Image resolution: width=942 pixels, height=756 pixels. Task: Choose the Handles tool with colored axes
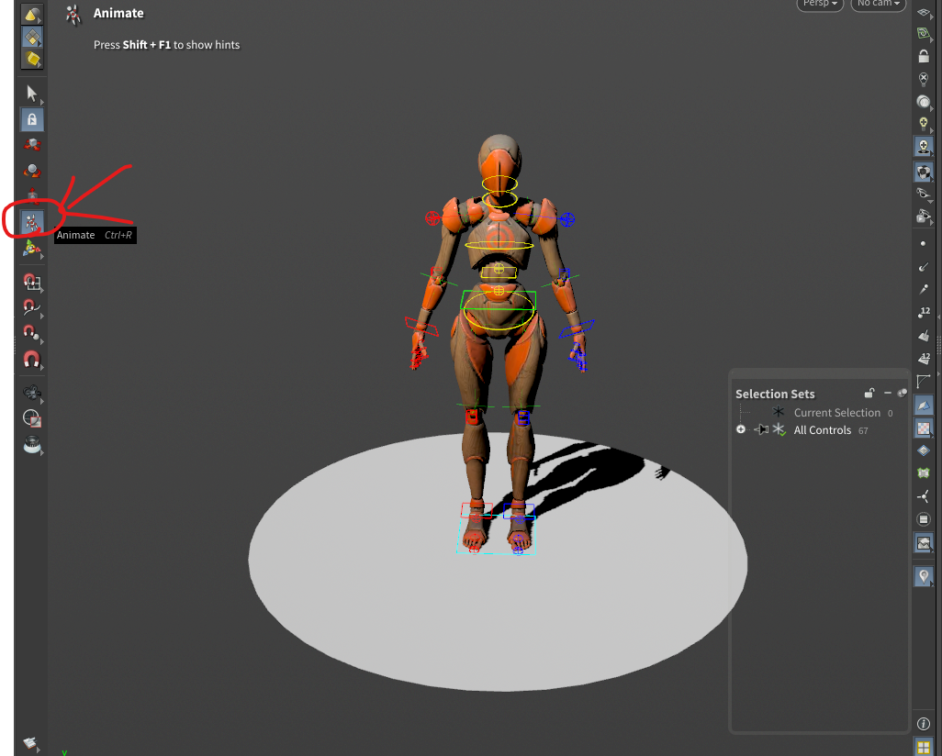(x=32, y=248)
